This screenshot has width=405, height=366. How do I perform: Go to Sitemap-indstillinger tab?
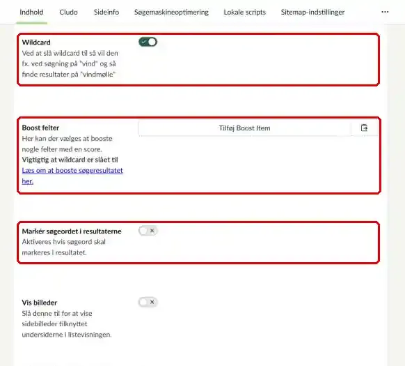tap(312, 12)
